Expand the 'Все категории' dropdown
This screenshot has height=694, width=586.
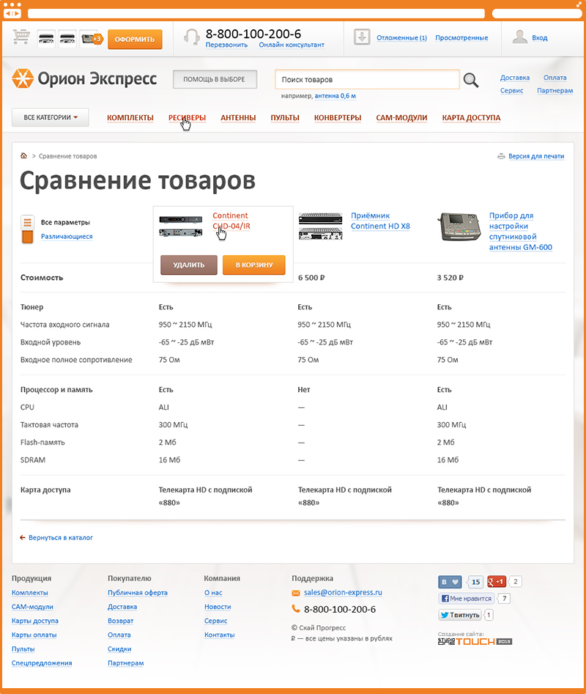[x=50, y=117]
